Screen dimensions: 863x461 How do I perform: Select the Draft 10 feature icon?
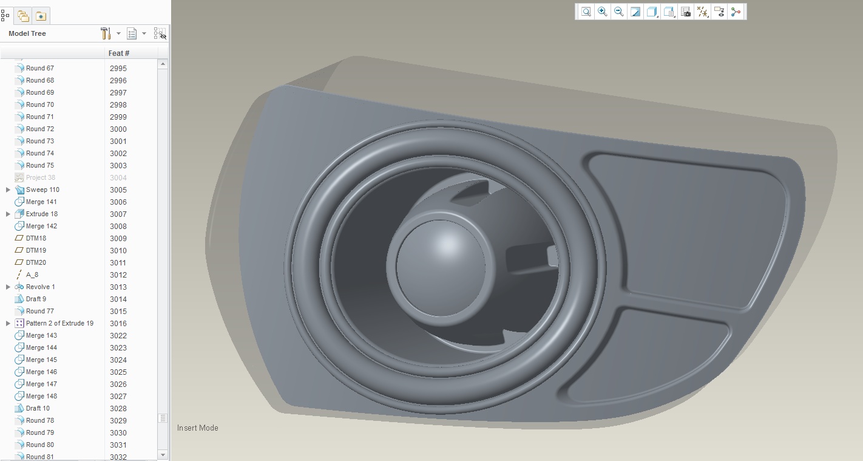(19, 408)
